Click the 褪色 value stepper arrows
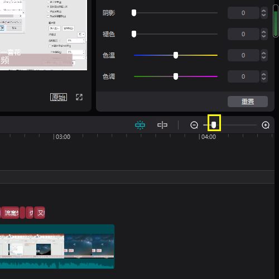279x279 pixels. coord(264,34)
